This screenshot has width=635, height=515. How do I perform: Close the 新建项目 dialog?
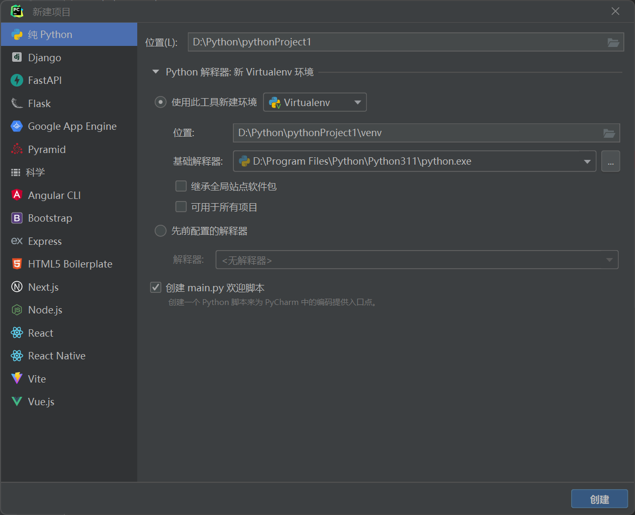pos(615,12)
